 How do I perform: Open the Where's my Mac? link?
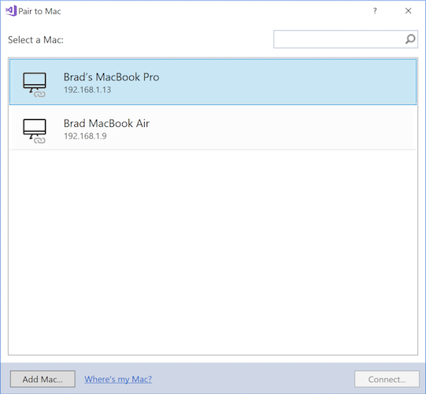point(118,379)
